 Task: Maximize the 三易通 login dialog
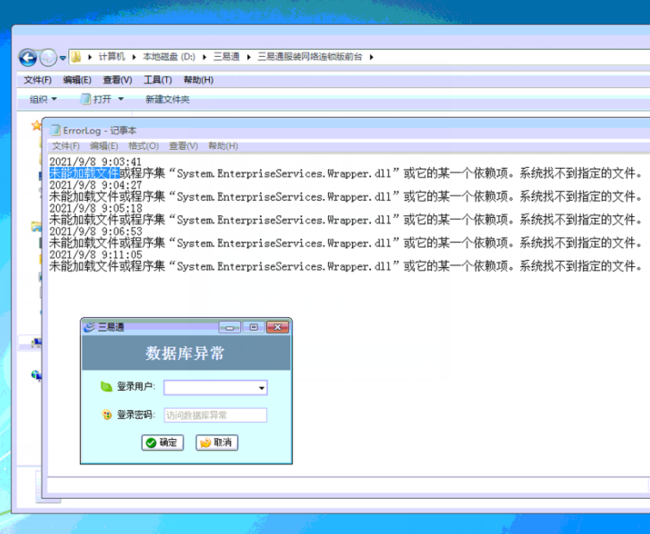click(254, 327)
